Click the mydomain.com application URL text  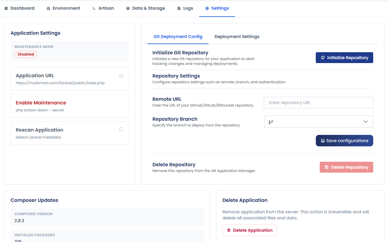point(60,83)
